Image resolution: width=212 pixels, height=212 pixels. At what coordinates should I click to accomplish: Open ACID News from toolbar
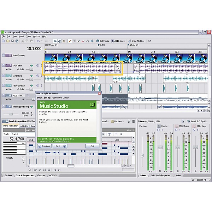(x=118, y=41)
